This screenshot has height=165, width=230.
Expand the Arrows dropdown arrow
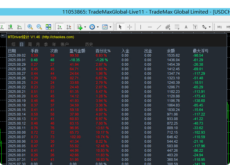210,27
